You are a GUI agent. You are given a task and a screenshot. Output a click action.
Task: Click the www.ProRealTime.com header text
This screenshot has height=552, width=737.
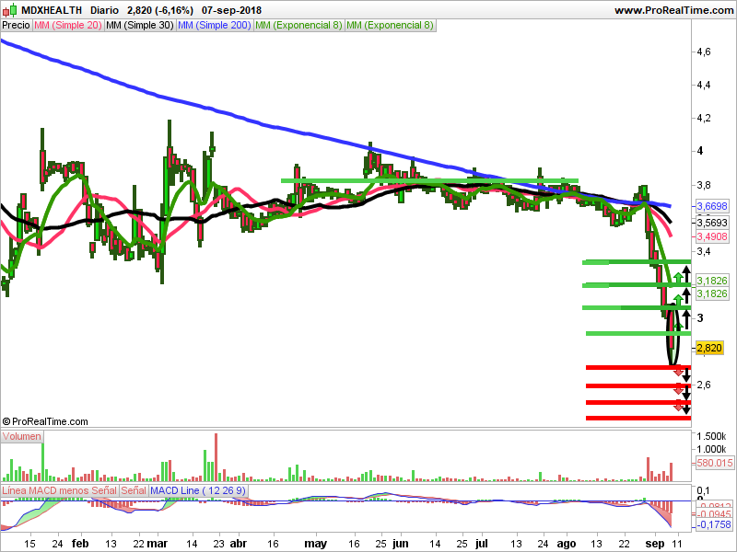click(x=674, y=10)
